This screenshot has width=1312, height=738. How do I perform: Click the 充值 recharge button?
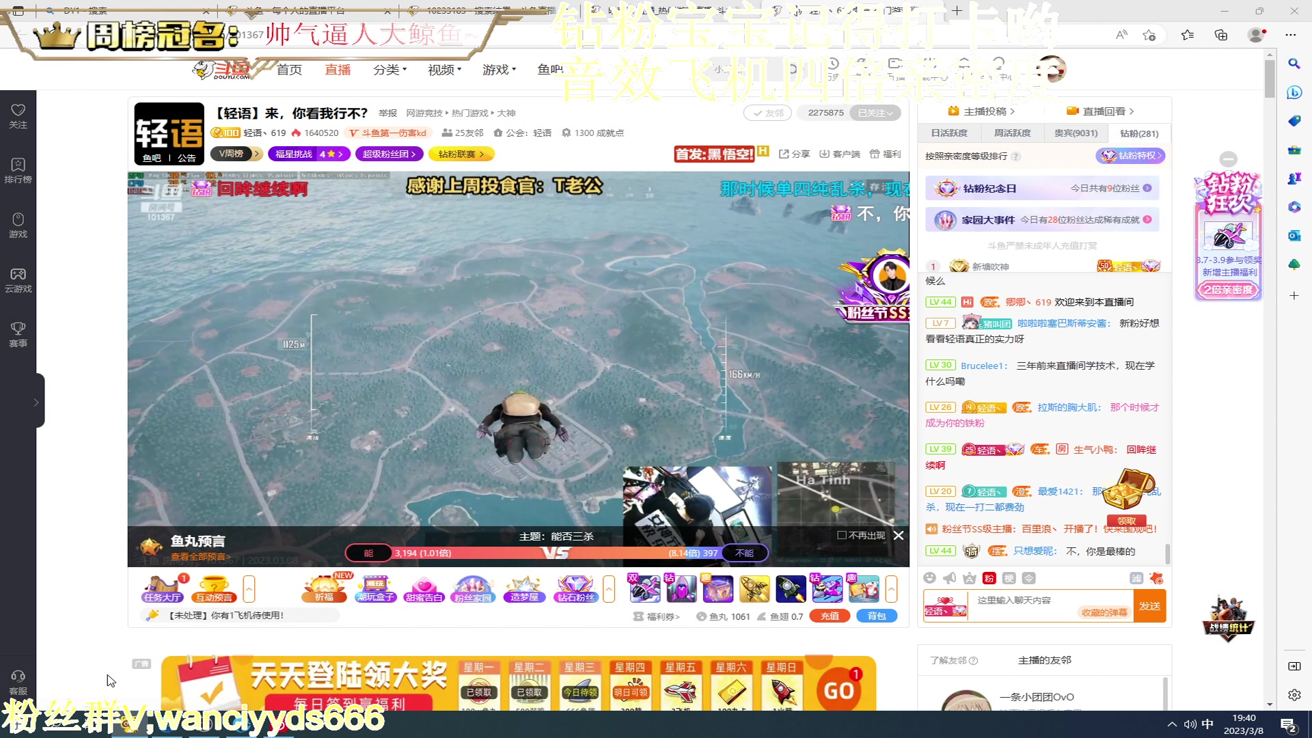pos(830,616)
